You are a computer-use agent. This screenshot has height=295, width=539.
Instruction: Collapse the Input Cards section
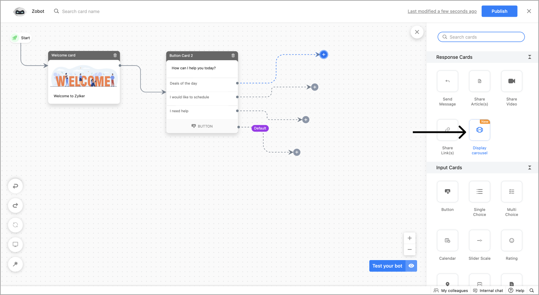pyautogui.click(x=529, y=167)
